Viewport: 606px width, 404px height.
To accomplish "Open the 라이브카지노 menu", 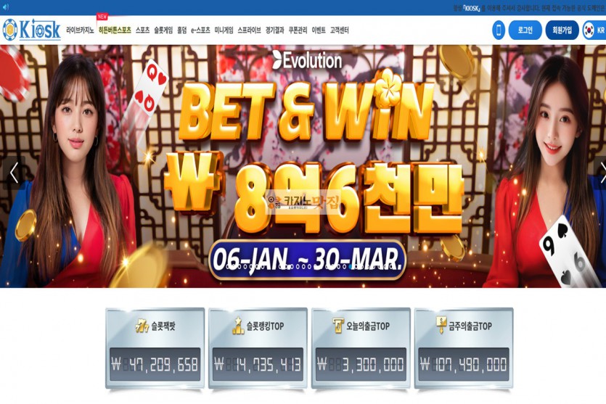I will 80,30.
